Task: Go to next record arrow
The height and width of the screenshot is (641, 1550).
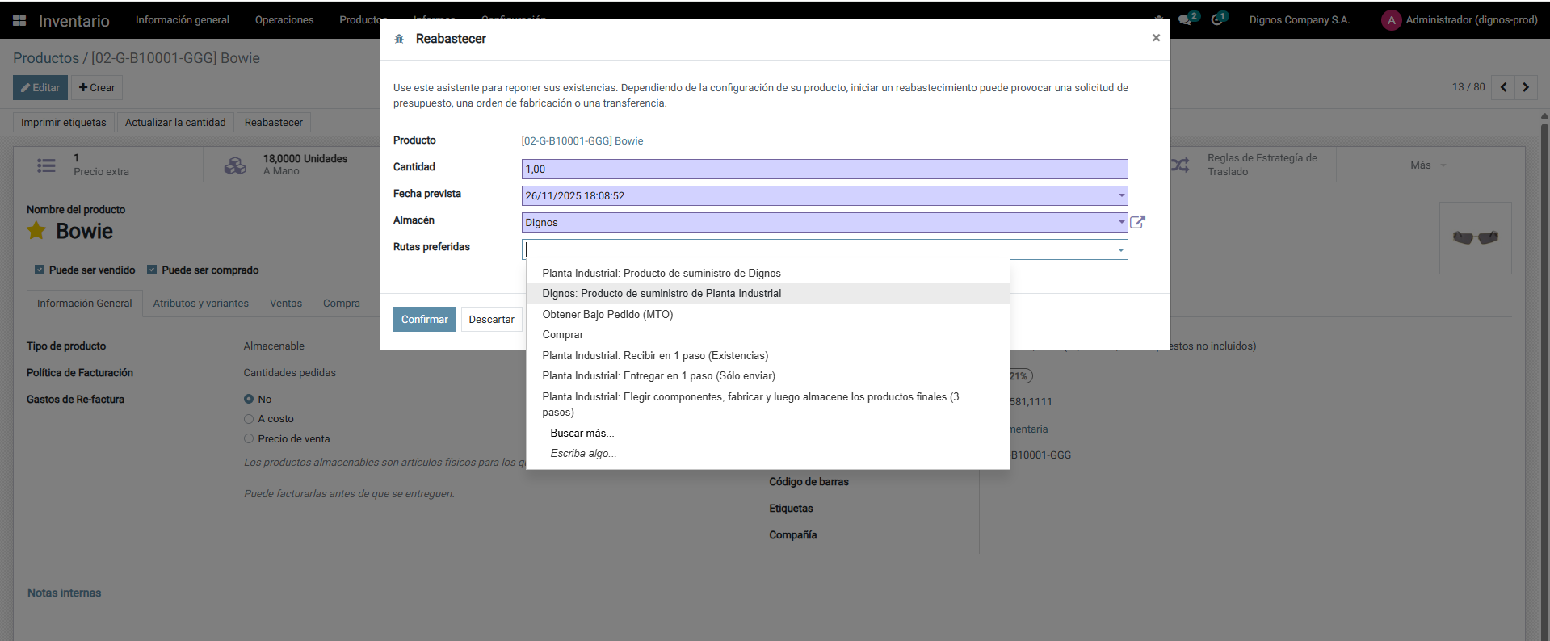Action: [x=1526, y=87]
